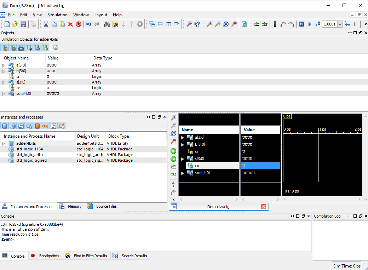Screen dimensions: 368x270
Task: Click the Find in Files icon
Action: click(x=115, y=24)
